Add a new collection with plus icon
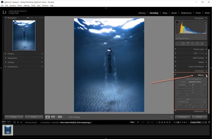Viewport: 212px width, 139px height. [42, 66]
